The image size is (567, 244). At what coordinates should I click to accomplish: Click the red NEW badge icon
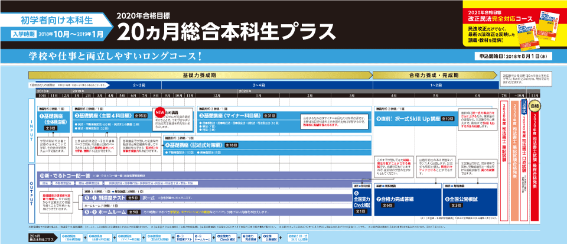(160, 111)
